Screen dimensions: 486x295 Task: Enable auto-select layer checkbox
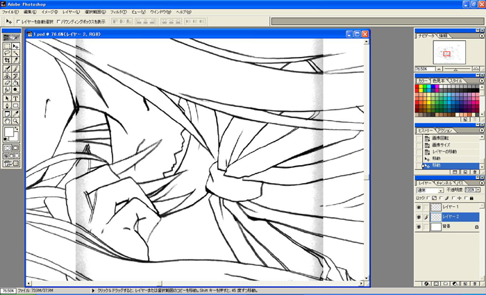point(18,22)
